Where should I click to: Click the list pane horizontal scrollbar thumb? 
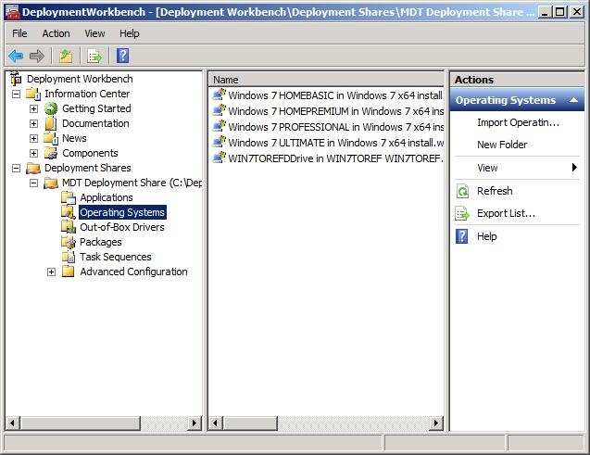(x=250, y=423)
